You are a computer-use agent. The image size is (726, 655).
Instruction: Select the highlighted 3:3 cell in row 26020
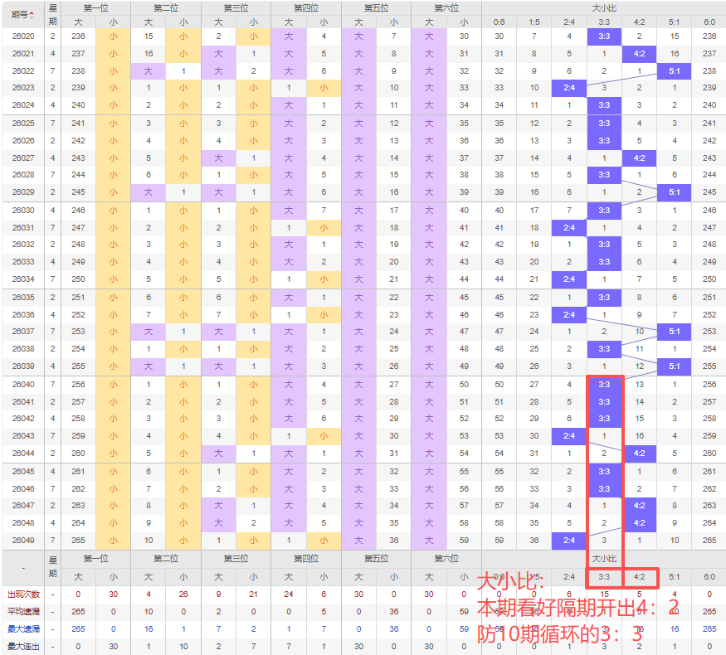coord(604,36)
